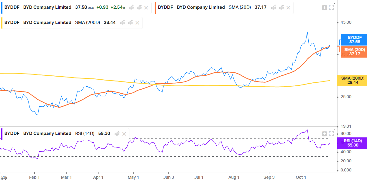Click the Sep 3 date label
This screenshot has width=367, height=183.
(x=269, y=177)
